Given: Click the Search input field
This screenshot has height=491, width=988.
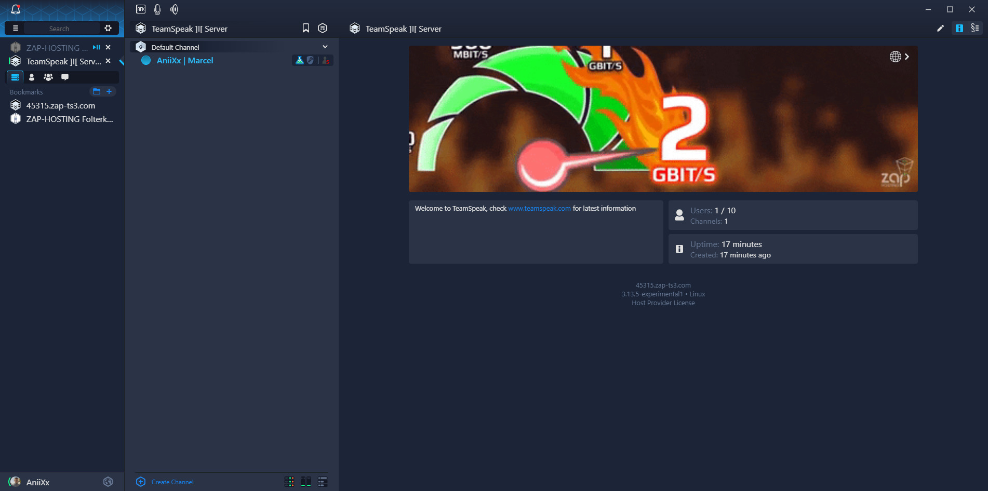Looking at the screenshot, I should (61, 29).
